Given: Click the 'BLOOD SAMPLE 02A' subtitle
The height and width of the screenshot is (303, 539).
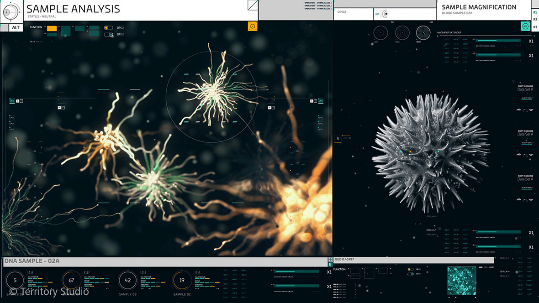Looking at the screenshot, I should coord(457,13).
